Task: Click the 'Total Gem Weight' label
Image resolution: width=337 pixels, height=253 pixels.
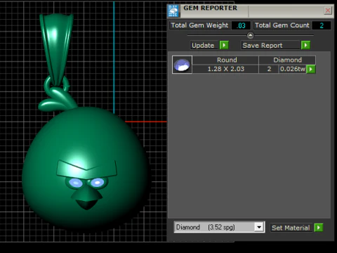Action: tap(199, 25)
